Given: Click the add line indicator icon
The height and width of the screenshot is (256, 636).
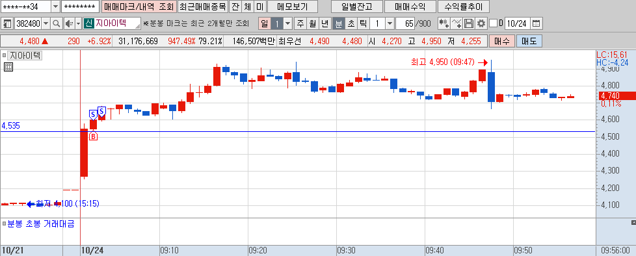Looking at the screenshot, I should [457, 23].
